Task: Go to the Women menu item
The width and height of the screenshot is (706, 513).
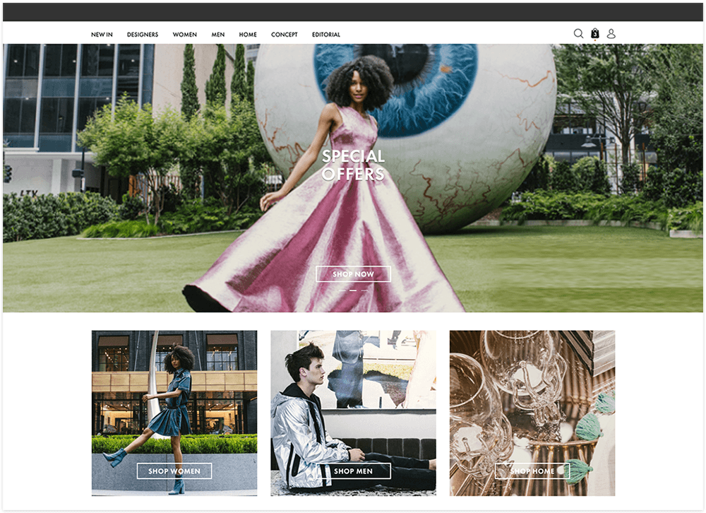Action: tap(185, 35)
